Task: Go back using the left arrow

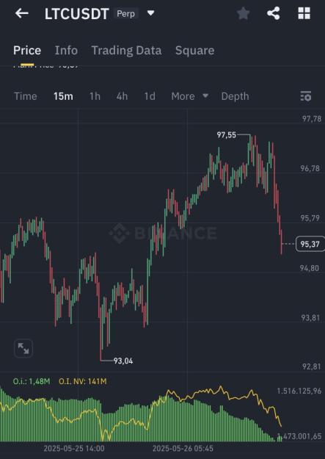Action: (22, 13)
